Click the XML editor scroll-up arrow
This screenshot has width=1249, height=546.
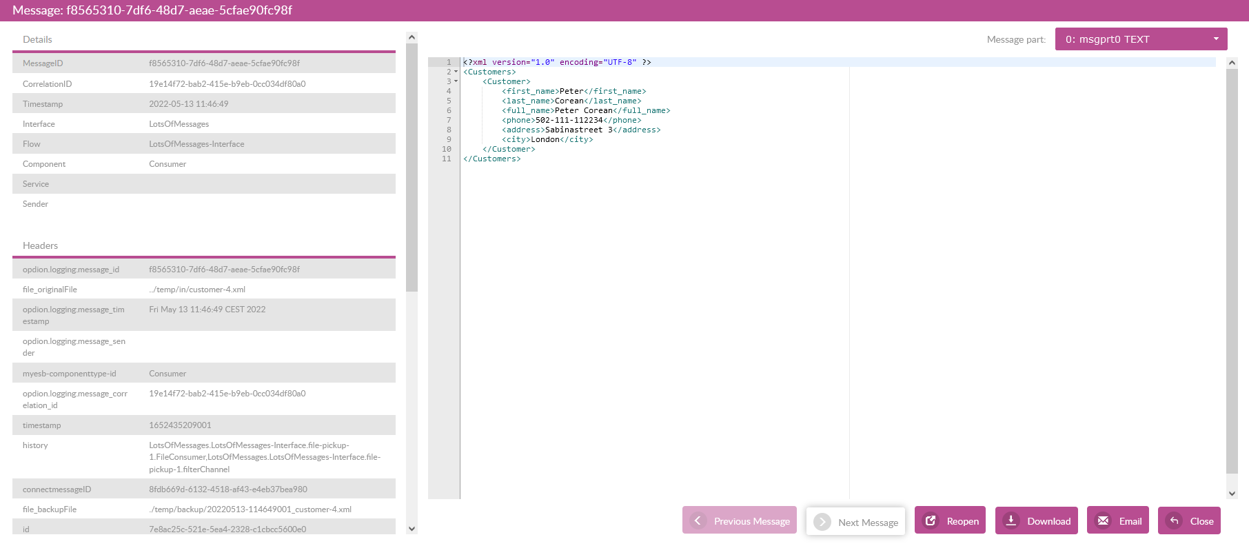click(x=1232, y=63)
